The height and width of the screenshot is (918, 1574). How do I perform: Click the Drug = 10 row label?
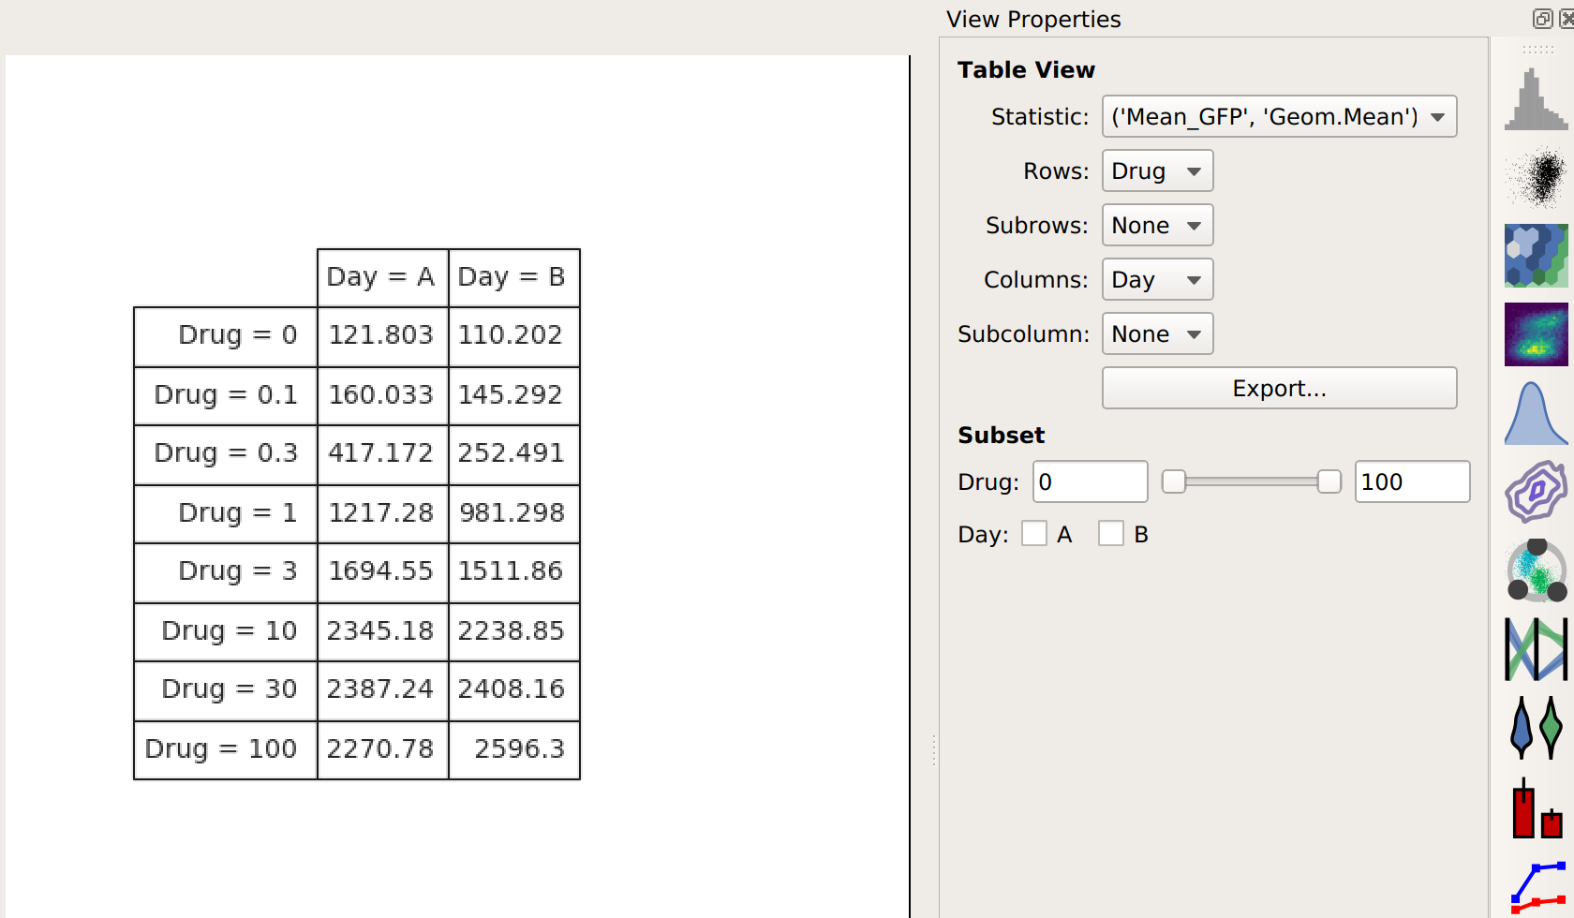(226, 632)
